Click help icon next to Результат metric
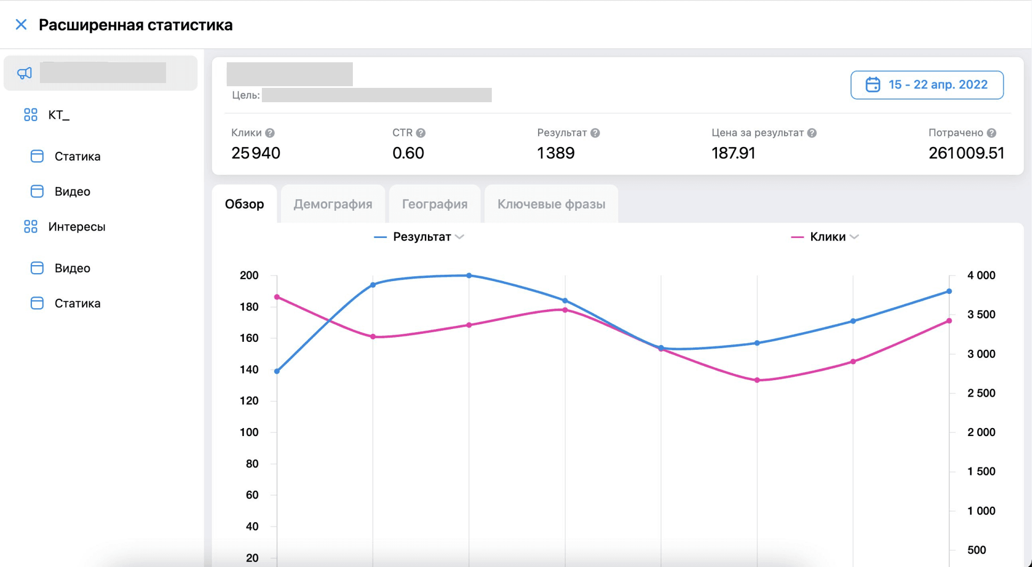The height and width of the screenshot is (567, 1032). (595, 133)
